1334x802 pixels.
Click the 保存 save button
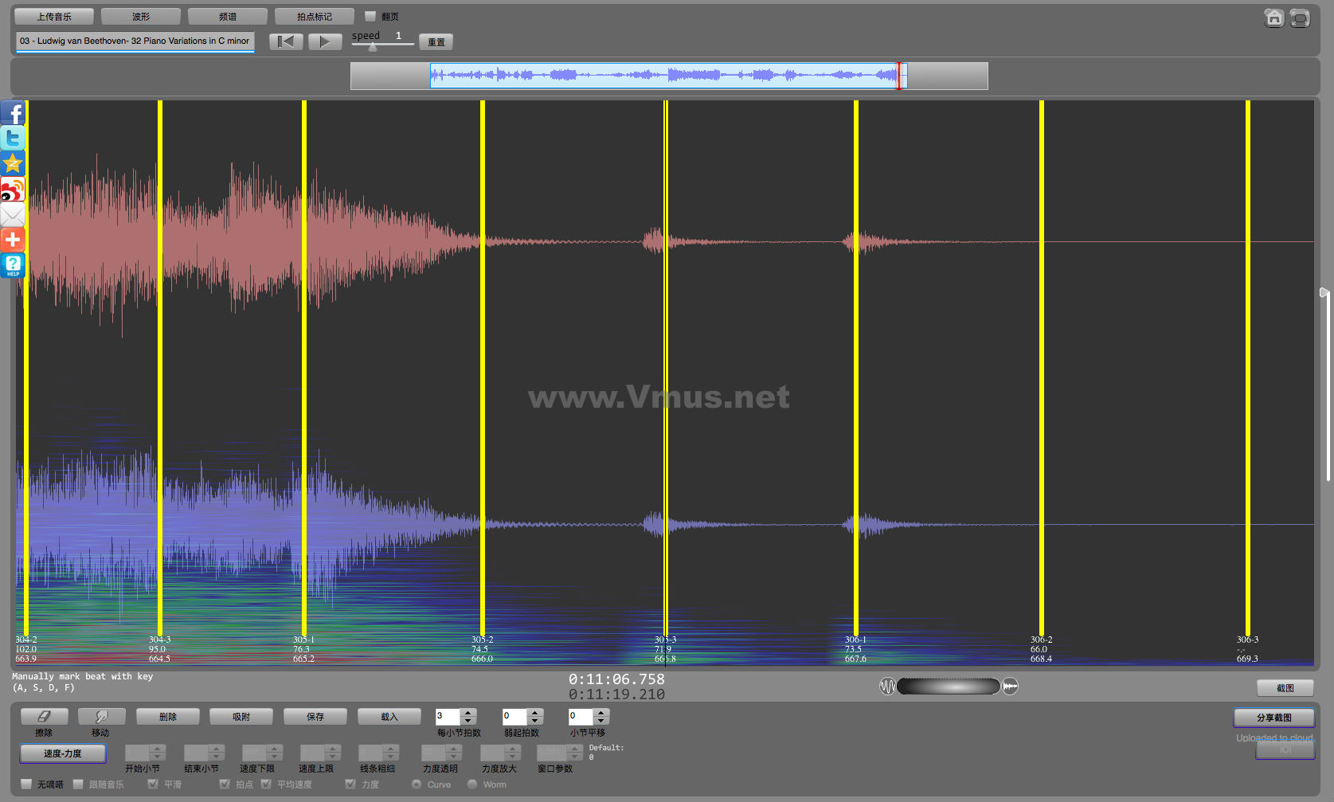[315, 716]
